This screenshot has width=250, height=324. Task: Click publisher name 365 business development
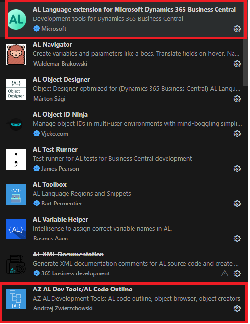click(76, 273)
